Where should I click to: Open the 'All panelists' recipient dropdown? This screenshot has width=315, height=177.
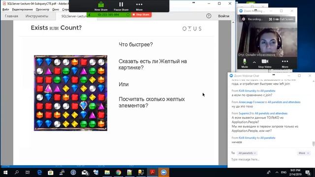tap(247, 153)
